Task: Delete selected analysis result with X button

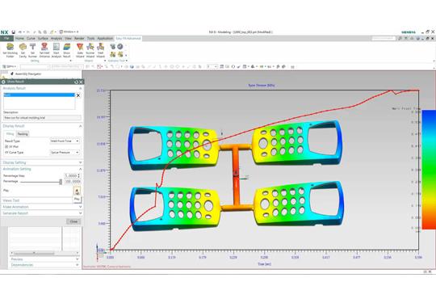Action: click(x=78, y=95)
